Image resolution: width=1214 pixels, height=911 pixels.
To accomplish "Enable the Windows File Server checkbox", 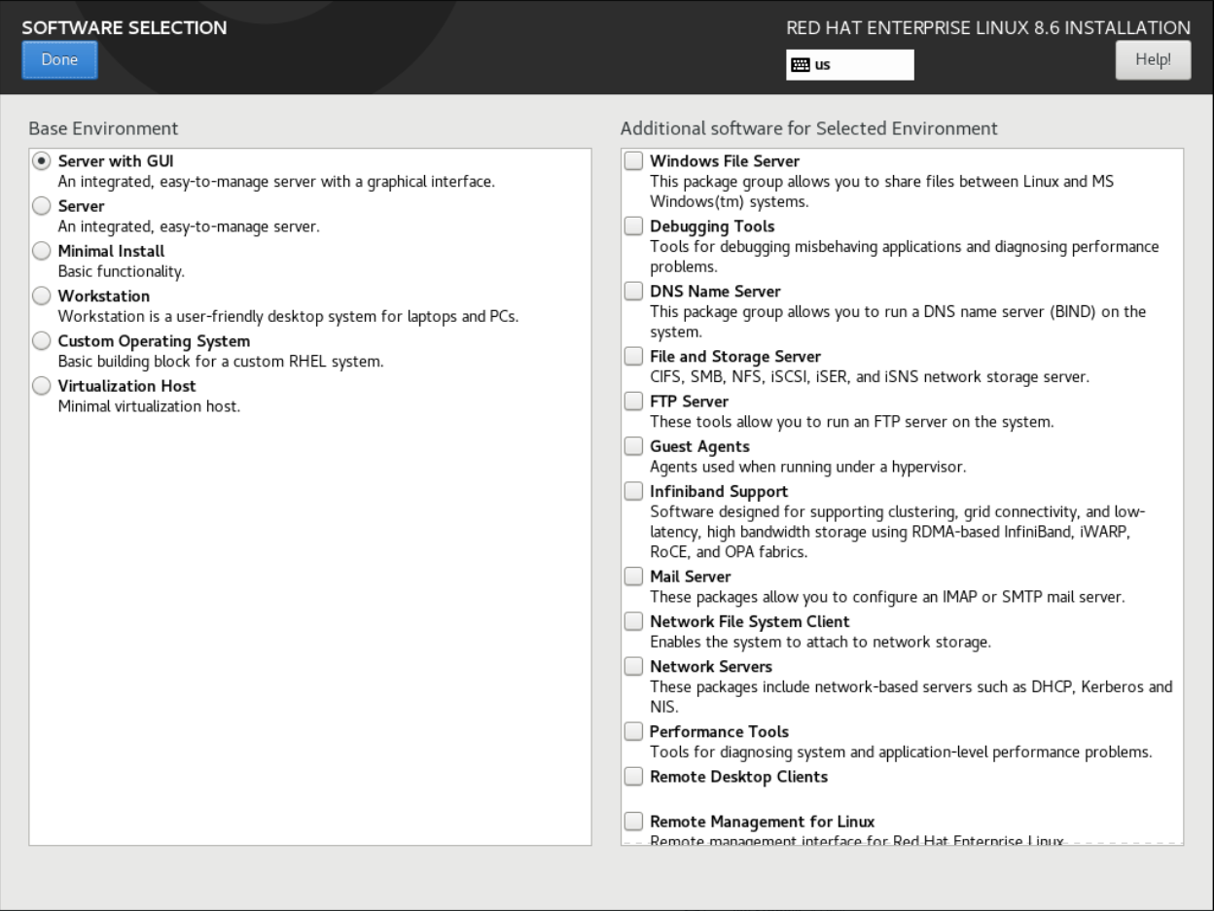I will [633, 161].
